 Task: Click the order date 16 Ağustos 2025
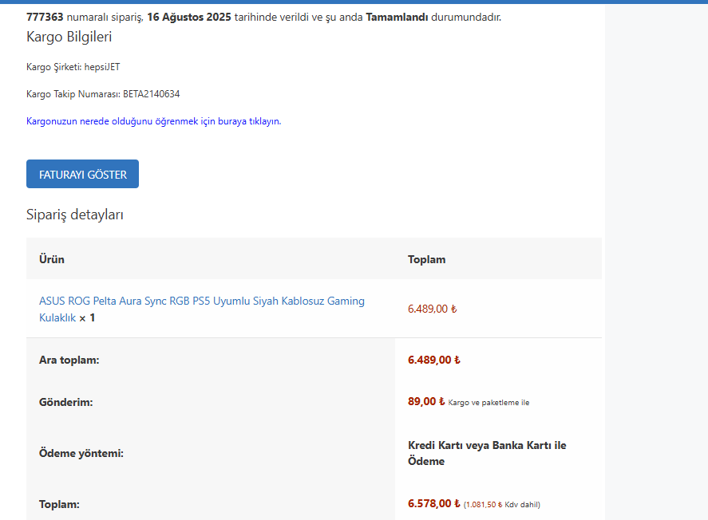pyautogui.click(x=188, y=17)
